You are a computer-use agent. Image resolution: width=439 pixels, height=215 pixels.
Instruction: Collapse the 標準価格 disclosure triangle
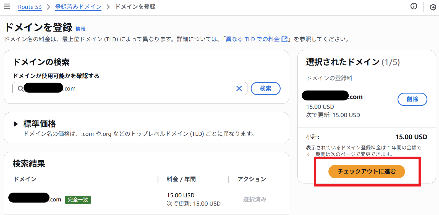point(16,124)
